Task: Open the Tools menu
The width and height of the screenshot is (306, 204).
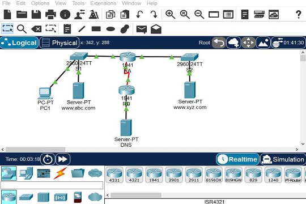Action: (78, 3)
